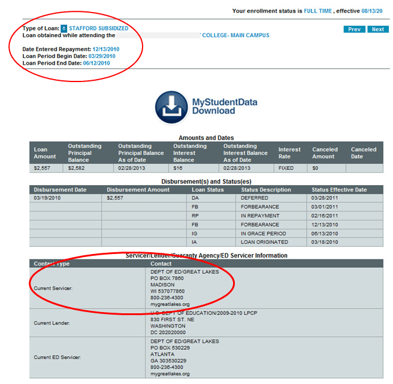The height and width of the screenshot is (384, 393).
Task: Click the MyStudentData Download text label
Action: pyautogui.click(x=225, y=106)
